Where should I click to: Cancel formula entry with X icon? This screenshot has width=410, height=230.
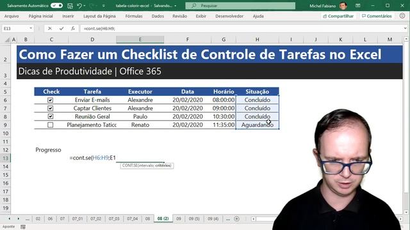[x=50, y=28]
